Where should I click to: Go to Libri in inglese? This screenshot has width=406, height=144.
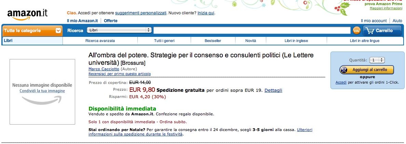coord(296,41)
